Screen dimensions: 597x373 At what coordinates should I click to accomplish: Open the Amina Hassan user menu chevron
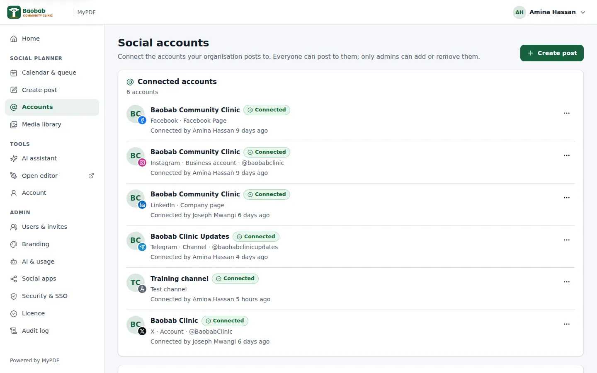583,12
